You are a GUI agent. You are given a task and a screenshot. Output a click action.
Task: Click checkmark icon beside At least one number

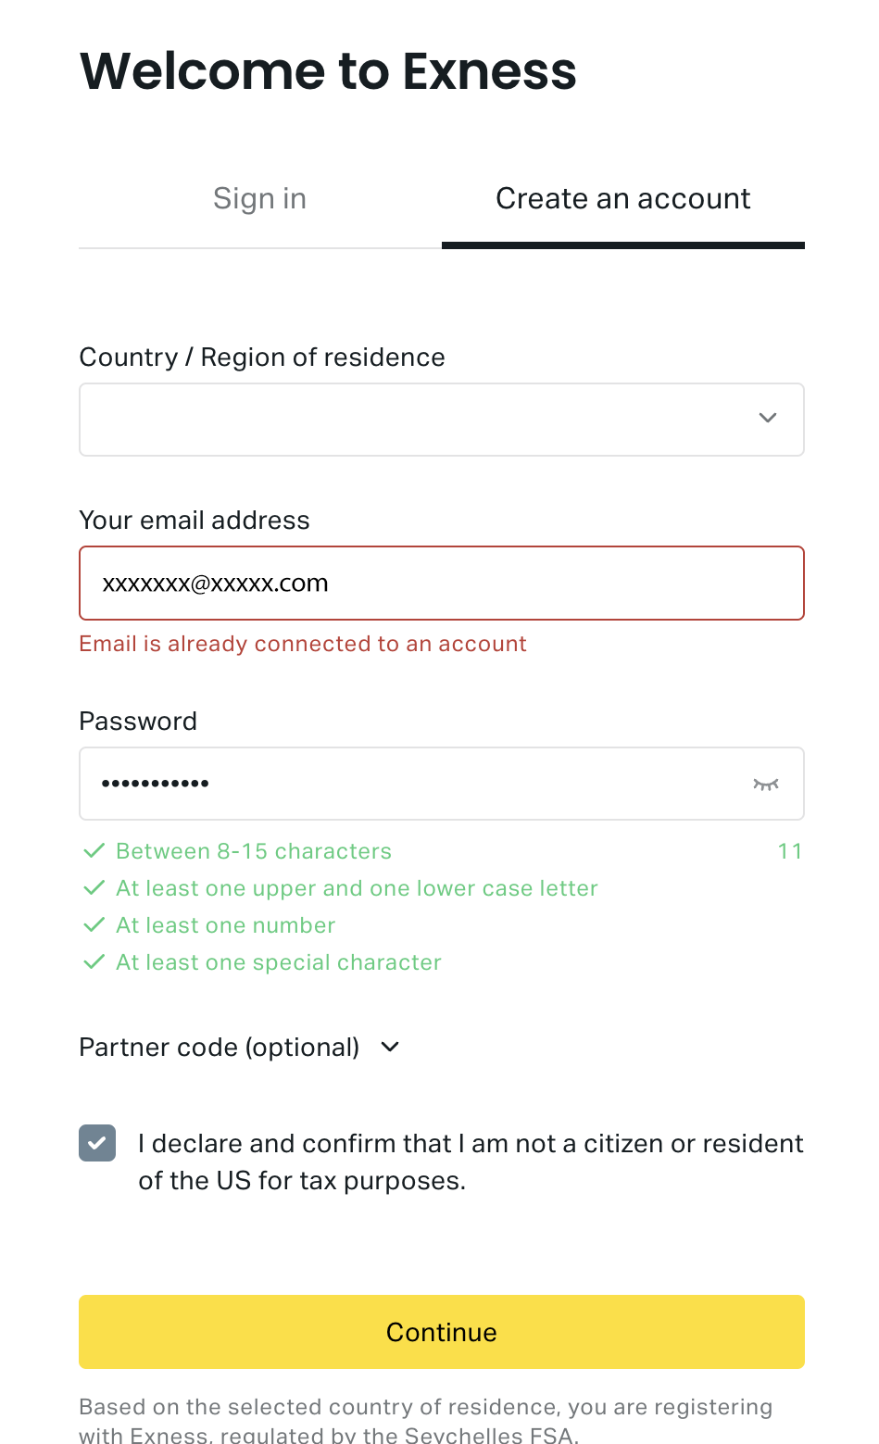pyautogui.click(x=94, y=924)
